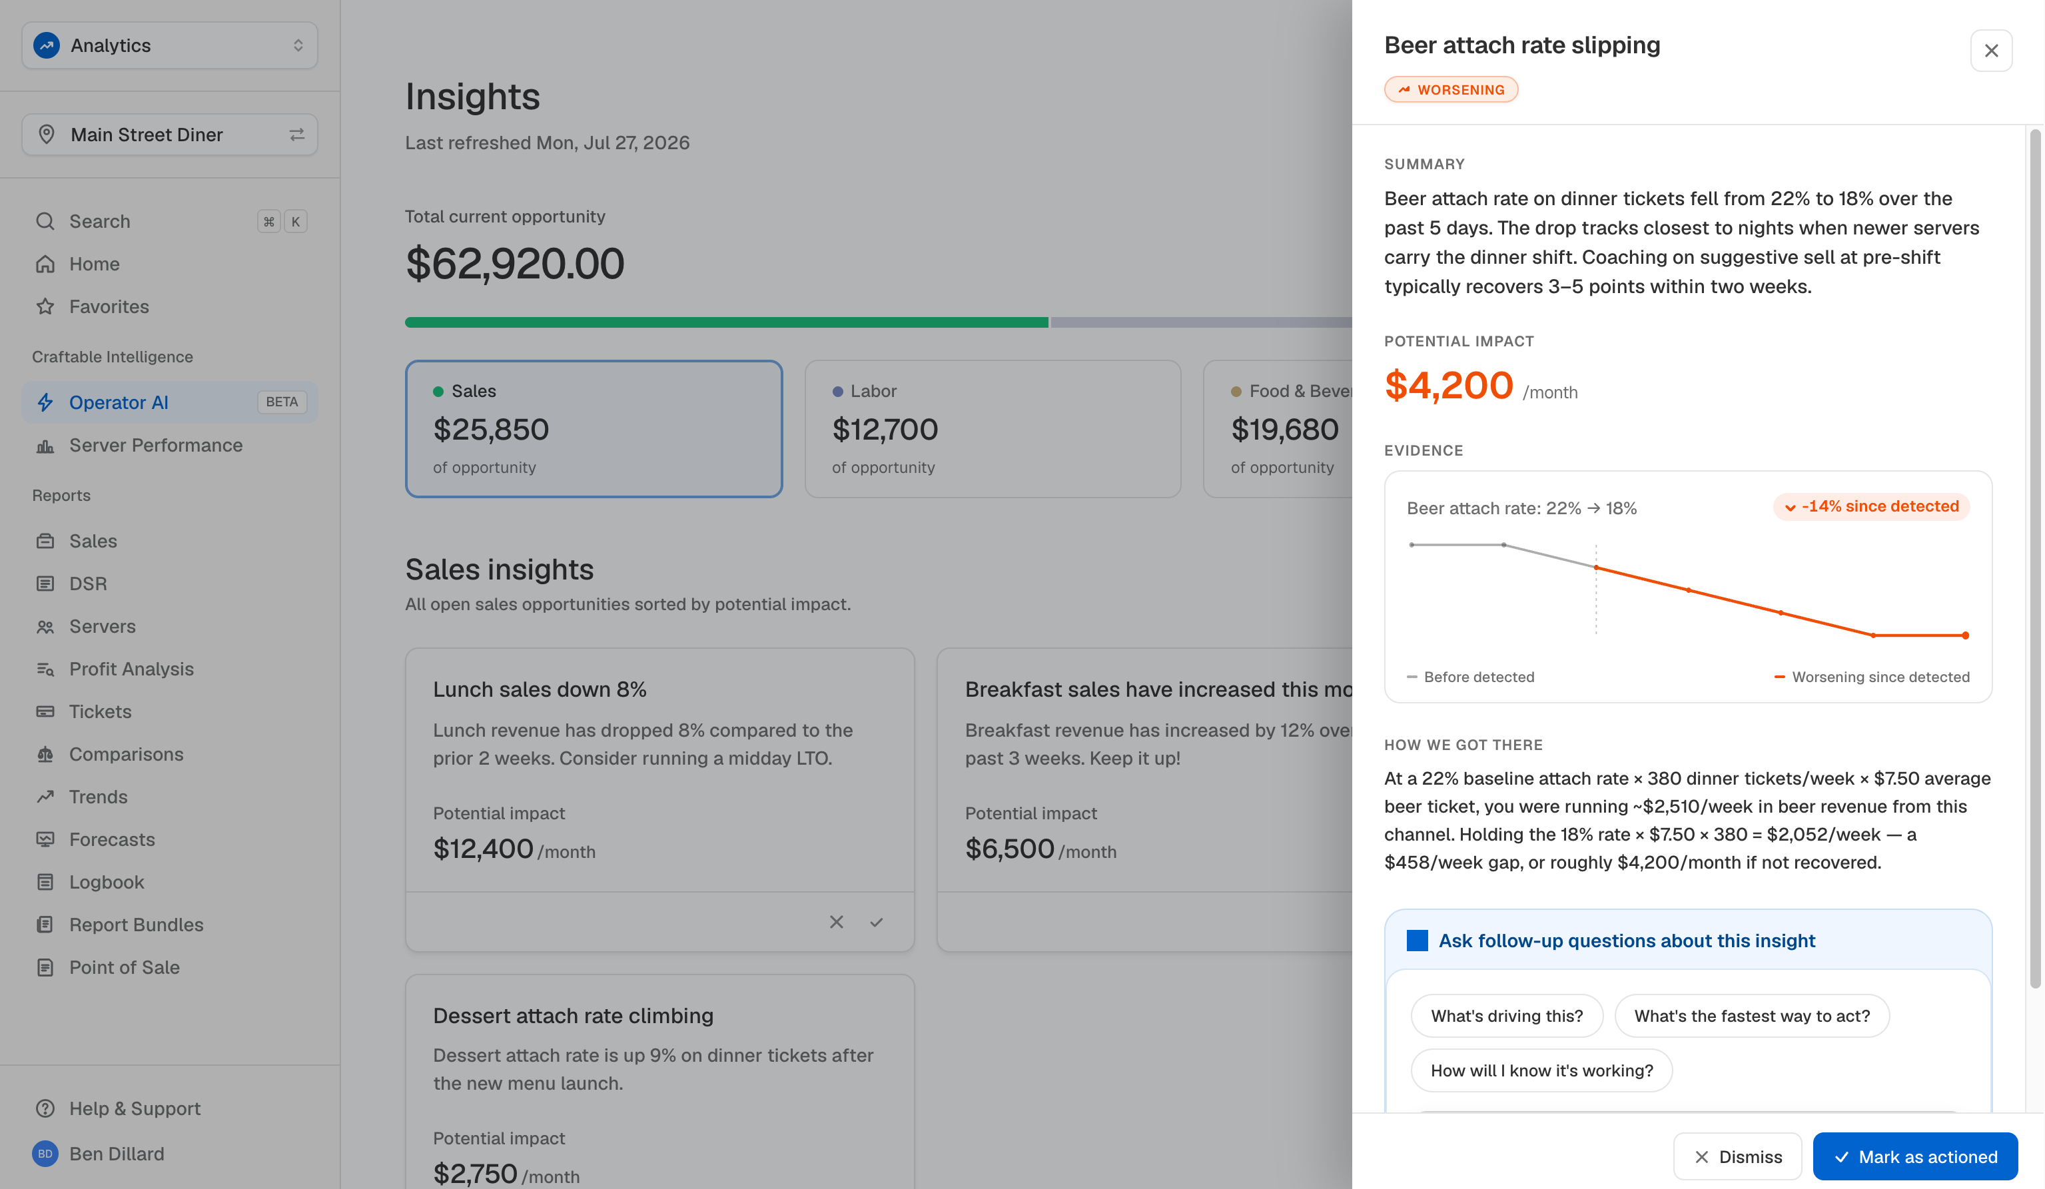
Task: Click the Tickets card icon
Action: (45, 712)
